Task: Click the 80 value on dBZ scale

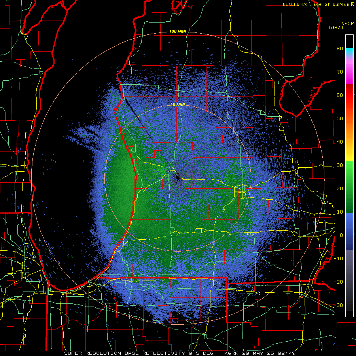Action: pyautogui.click(x=340, y=49)
